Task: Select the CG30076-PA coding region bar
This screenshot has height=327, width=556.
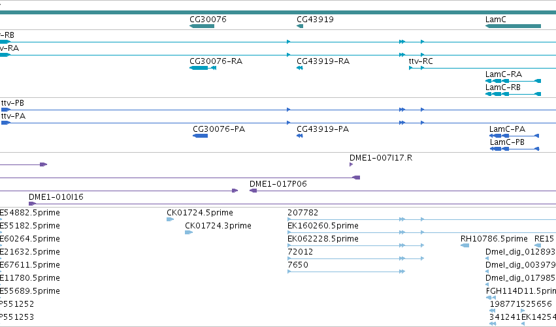Action: coord(200,136)
